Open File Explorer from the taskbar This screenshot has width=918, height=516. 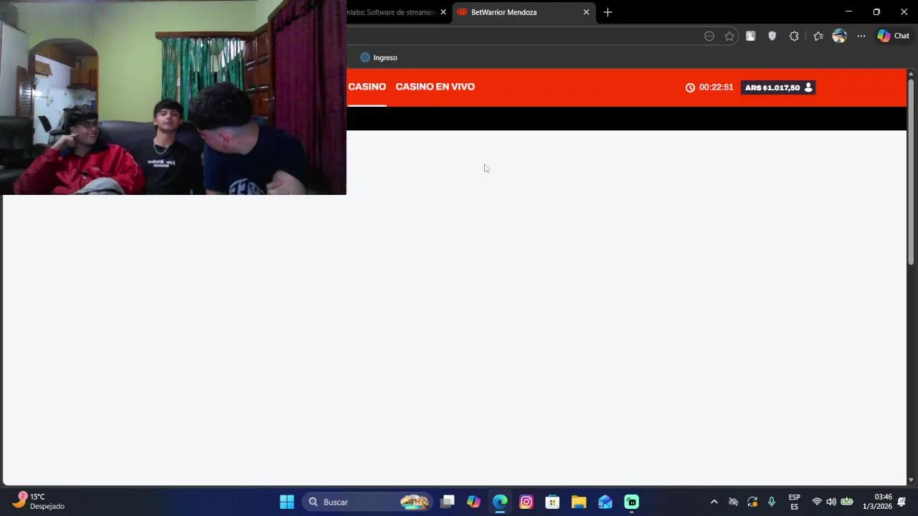click(x=579, y=502)
